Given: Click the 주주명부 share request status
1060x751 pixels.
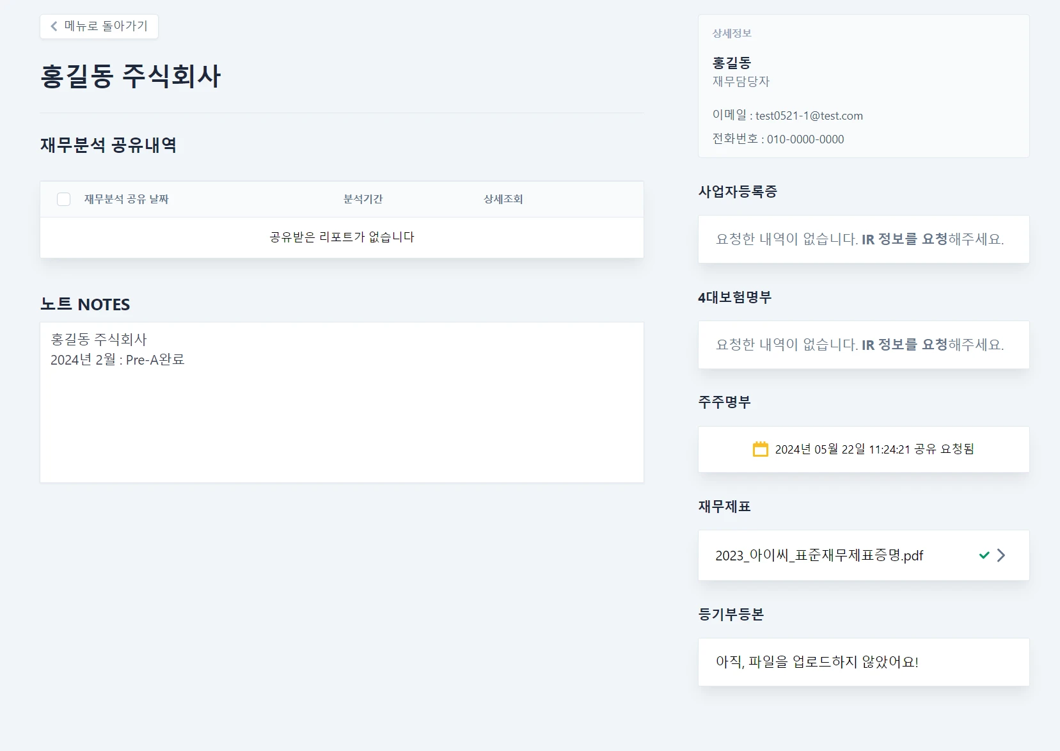Looking at the screenshot, I should coord(874,449).
